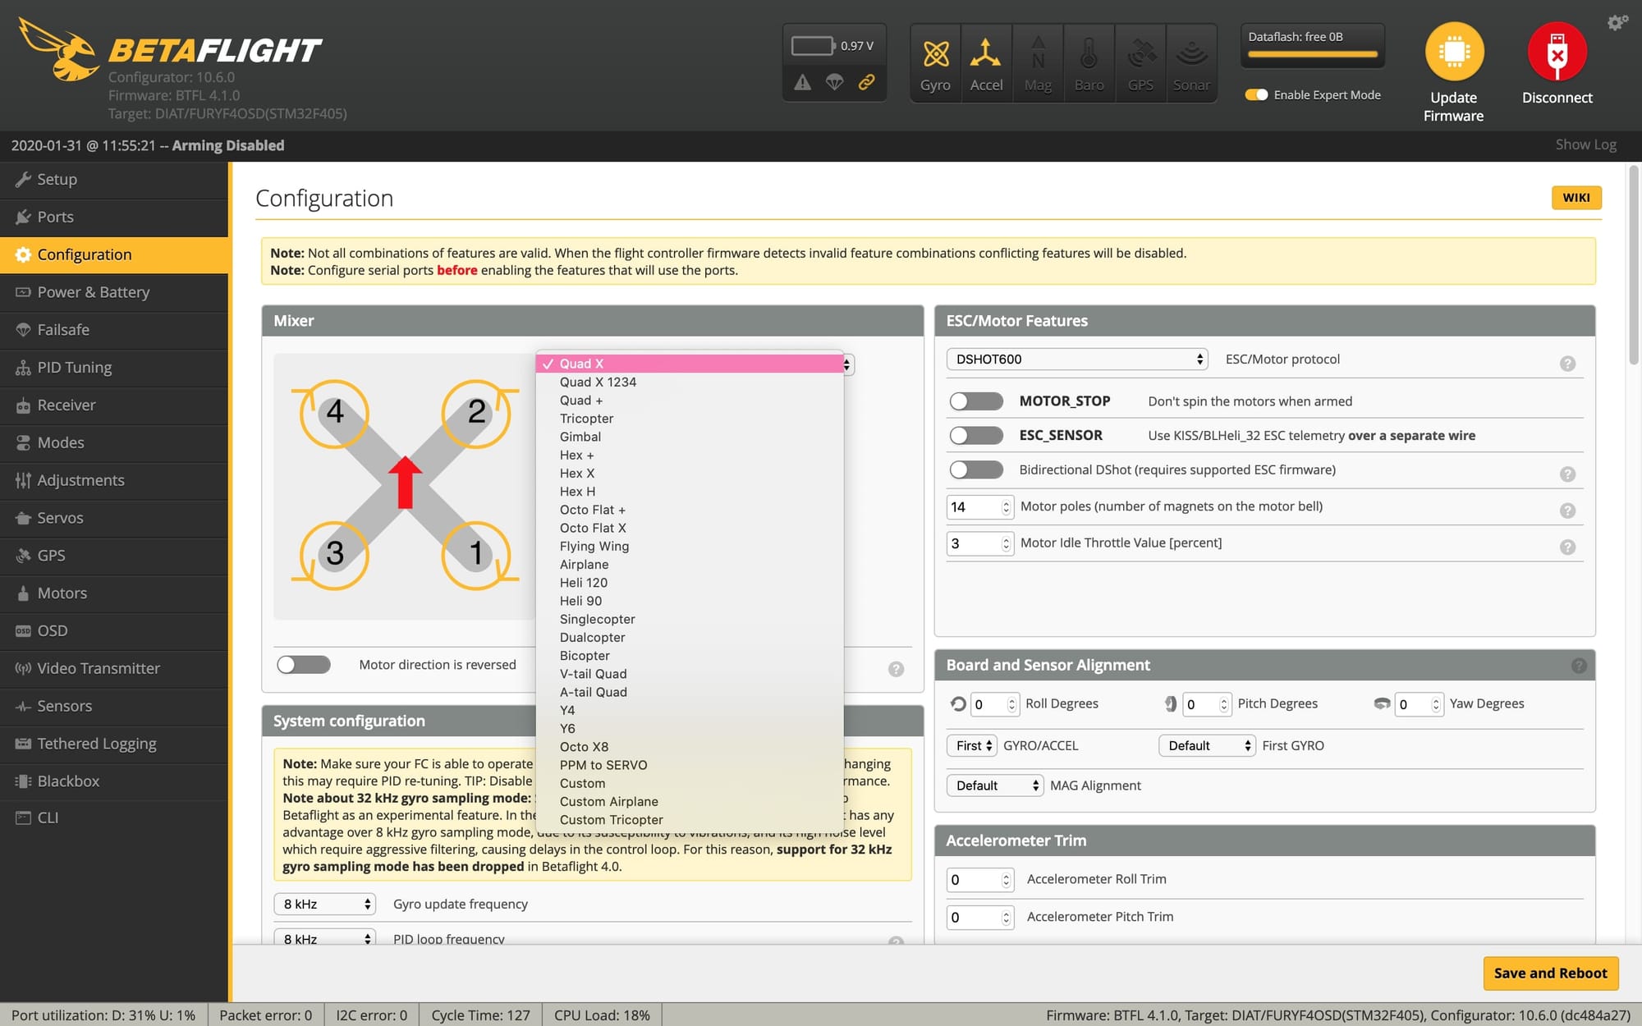The image size is (1642, 1026).
Task: Open the PID Tuning tab
Action: 114,367
